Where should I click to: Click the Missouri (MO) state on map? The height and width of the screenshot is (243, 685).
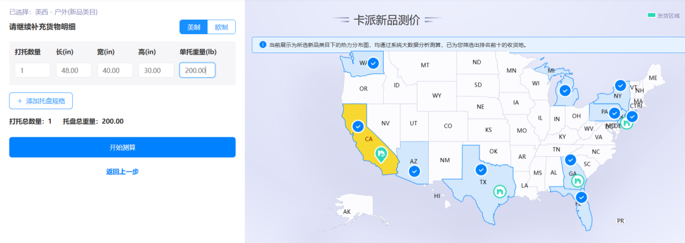click(x=521, y=130)
